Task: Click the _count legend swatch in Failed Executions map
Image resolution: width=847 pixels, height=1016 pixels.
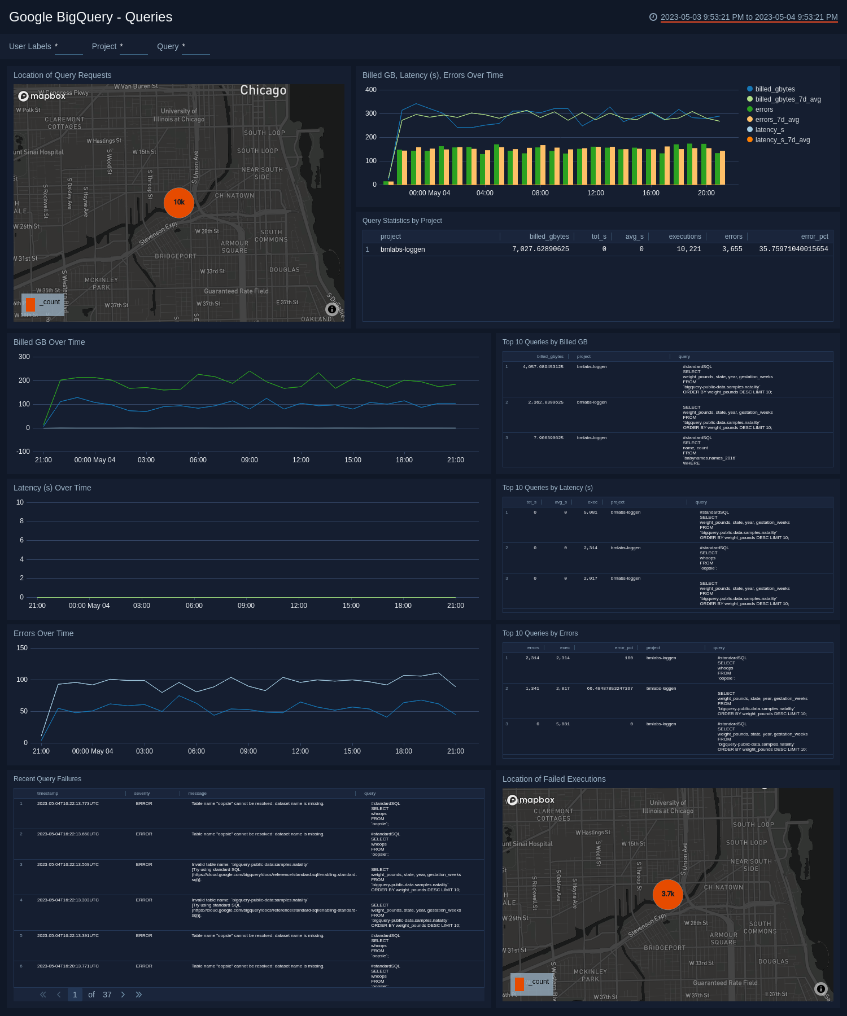Action: [519, 984]
